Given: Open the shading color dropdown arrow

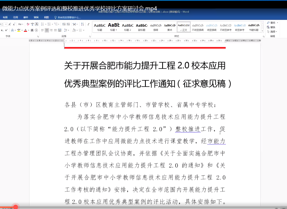Looking at the screenshot, I should 77,30.
